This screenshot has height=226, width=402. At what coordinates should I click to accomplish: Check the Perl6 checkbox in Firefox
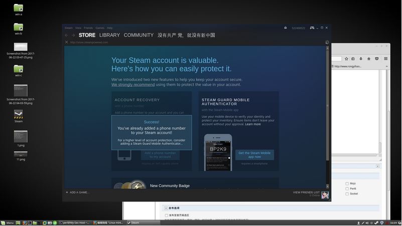point(347,188)
